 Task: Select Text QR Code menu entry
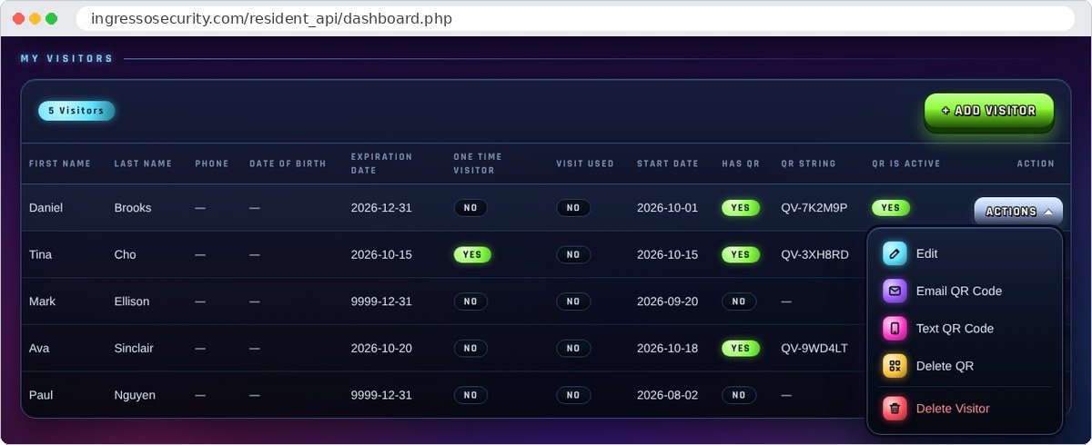[965, 328]
